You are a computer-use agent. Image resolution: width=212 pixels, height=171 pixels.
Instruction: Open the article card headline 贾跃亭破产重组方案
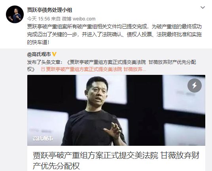click(116, 155)
